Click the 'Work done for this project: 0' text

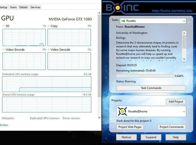click(134, 121)
